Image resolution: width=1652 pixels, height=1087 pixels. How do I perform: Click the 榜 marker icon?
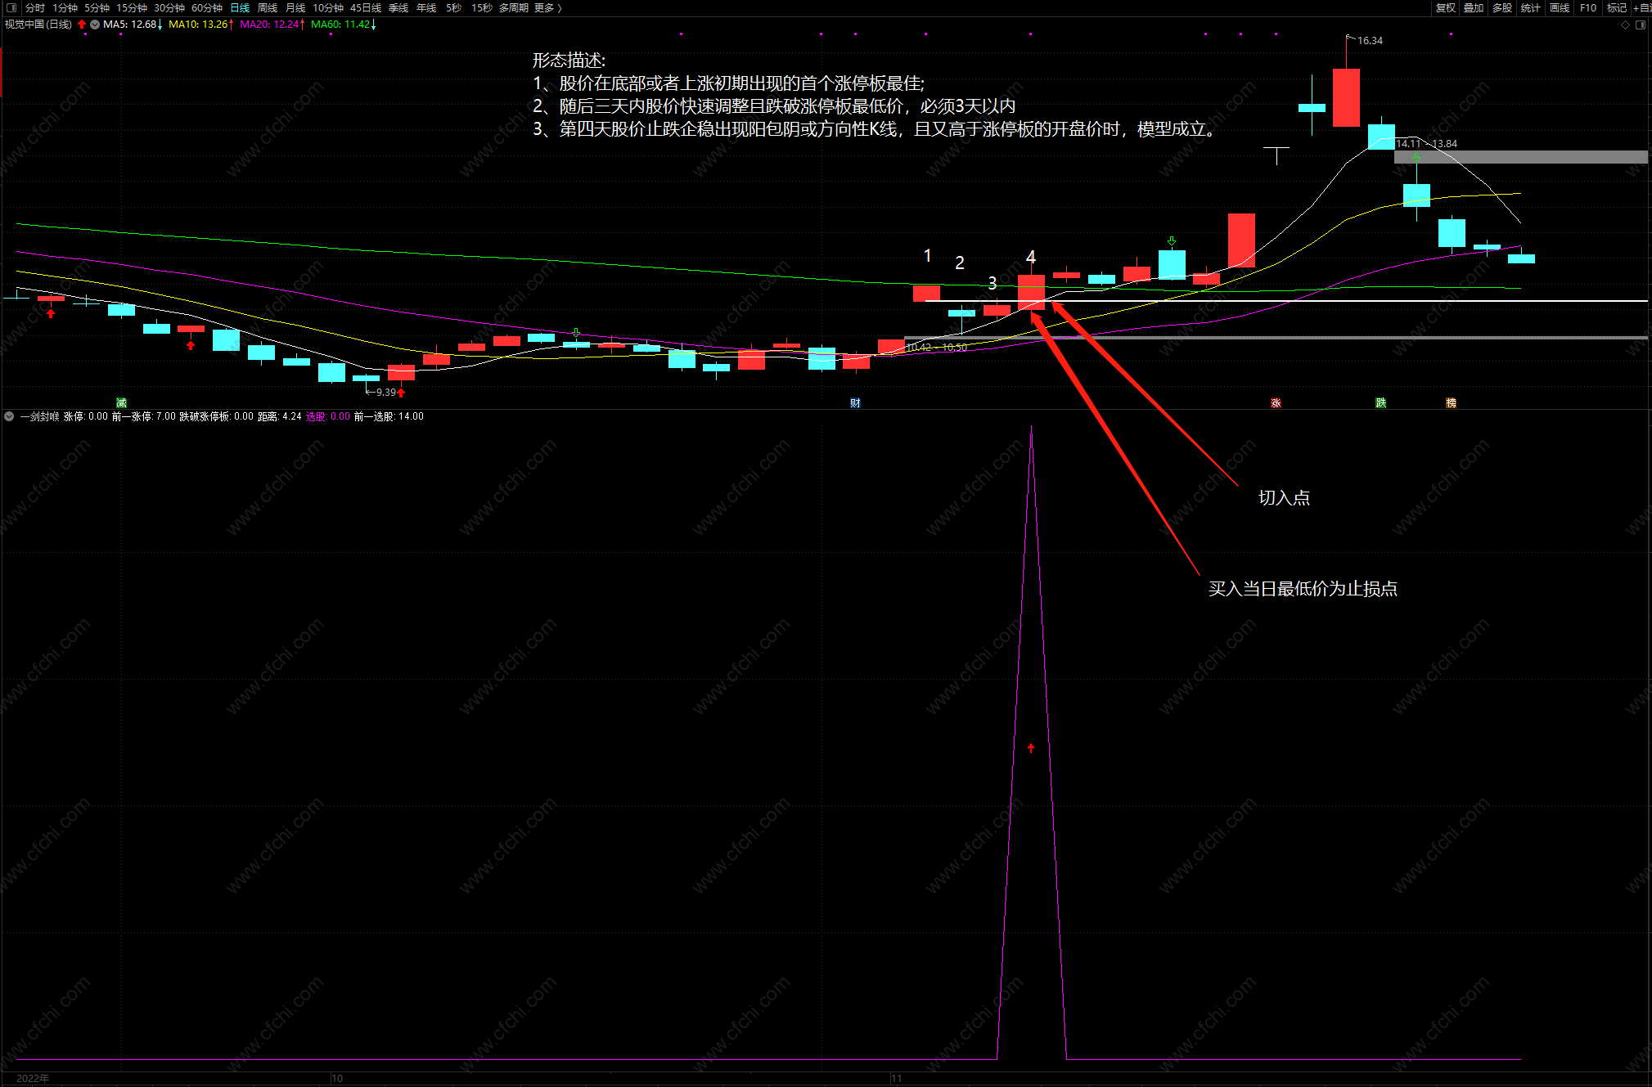coord(1451,402)
